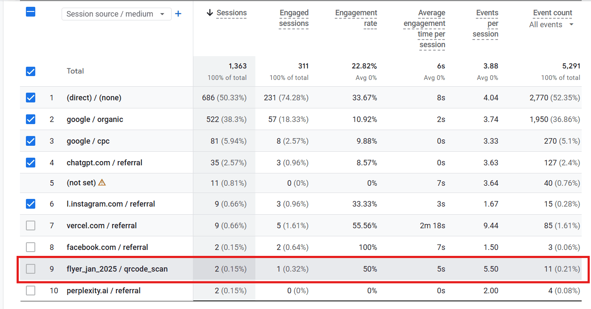
Task: Click the l.instagram.com / referral text
Action: [111, 204]
